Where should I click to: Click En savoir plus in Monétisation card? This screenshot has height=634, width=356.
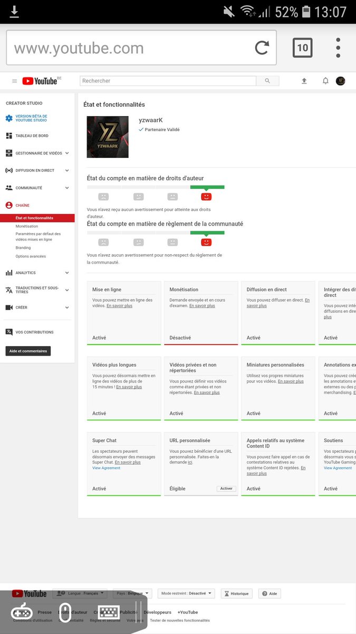pyautogui.click(x=202, y=306)
